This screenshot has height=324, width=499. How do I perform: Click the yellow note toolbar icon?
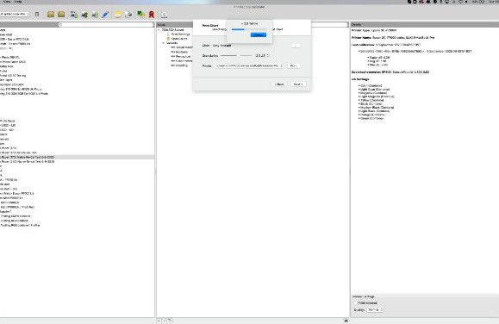(117, 15)
